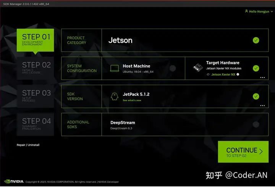Open SDK Version options ellipsis menu
275x187 pixels.
click(x=262, y=105)
